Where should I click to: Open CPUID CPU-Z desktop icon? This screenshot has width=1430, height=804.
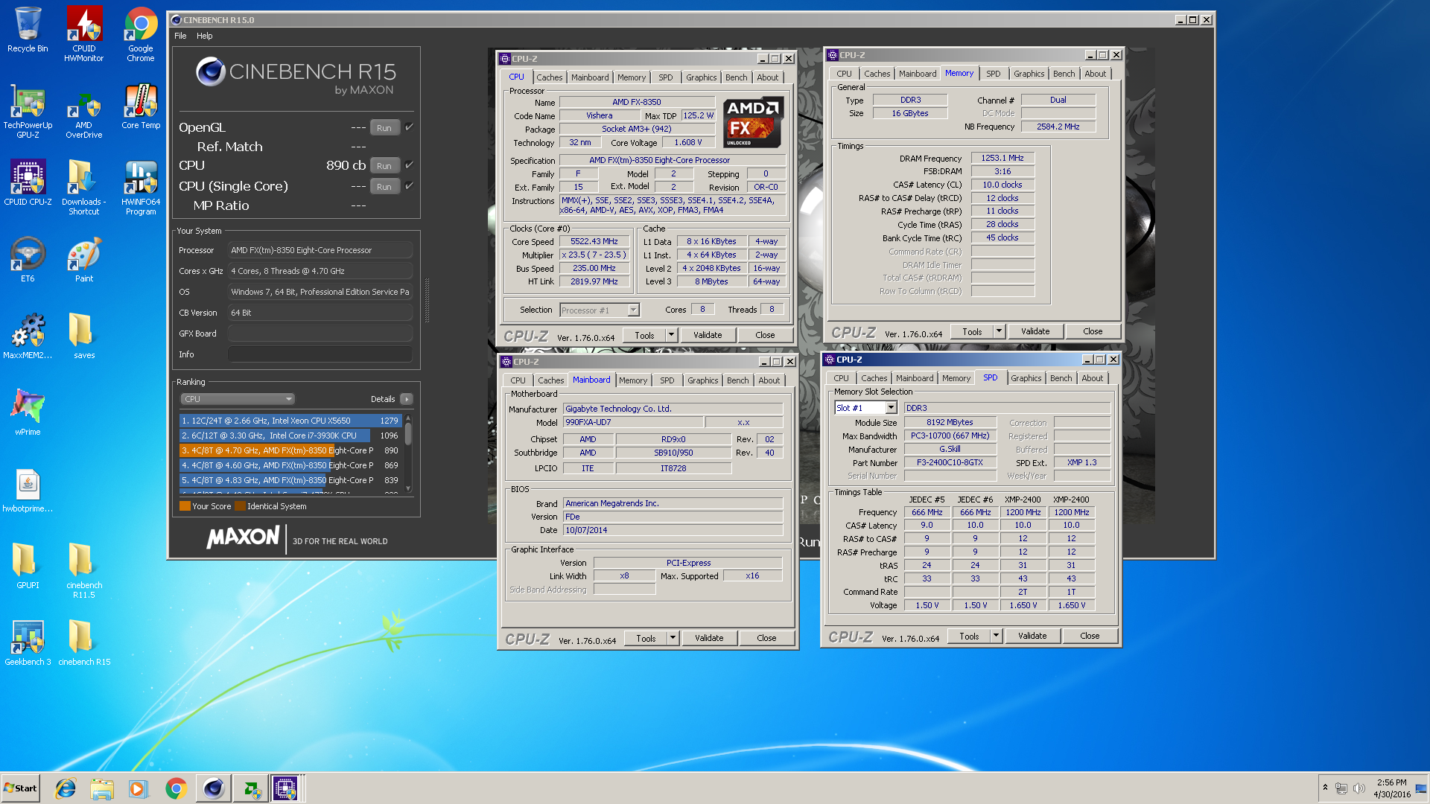coord(28,182)
